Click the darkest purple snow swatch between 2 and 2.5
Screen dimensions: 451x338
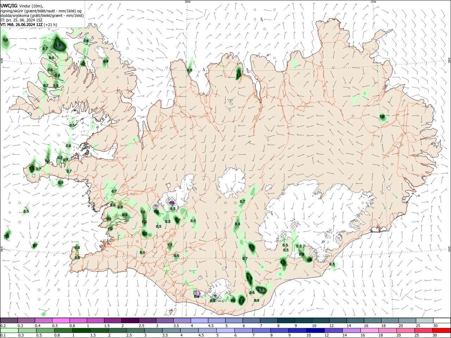(x=130, y=320)
